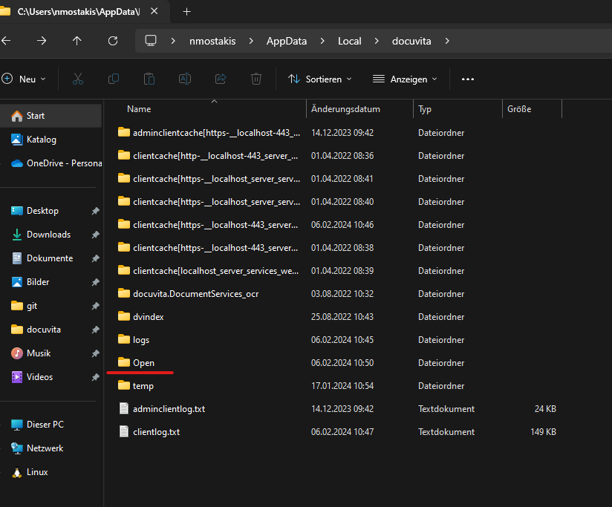
Task: Select the Rename icon
Action: 184,79
